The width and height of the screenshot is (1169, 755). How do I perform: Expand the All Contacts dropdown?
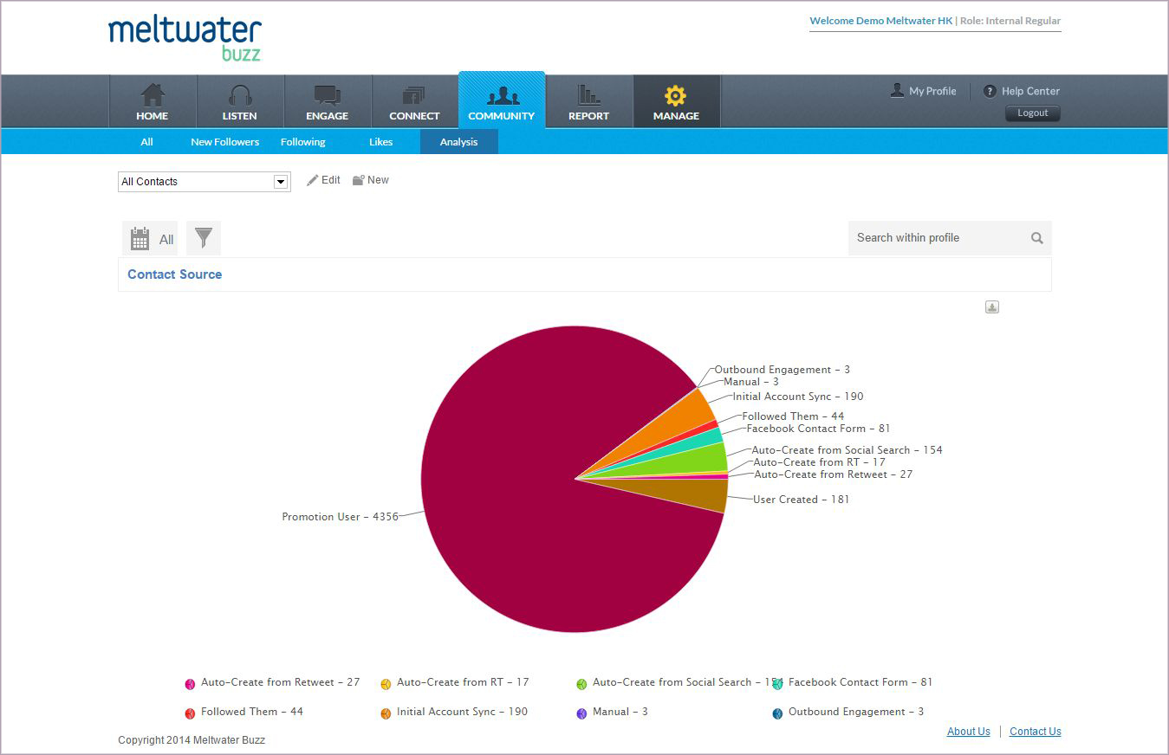[x=280, y=182]
